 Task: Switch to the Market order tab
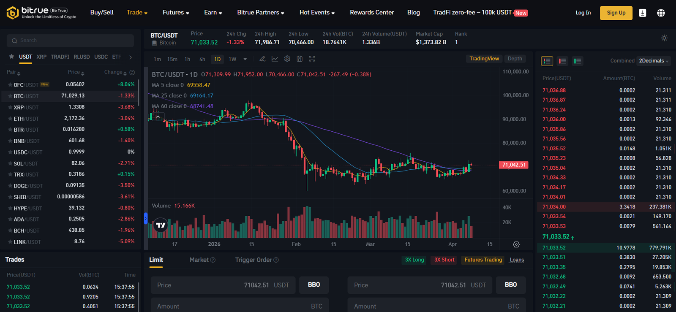[199, 260]
